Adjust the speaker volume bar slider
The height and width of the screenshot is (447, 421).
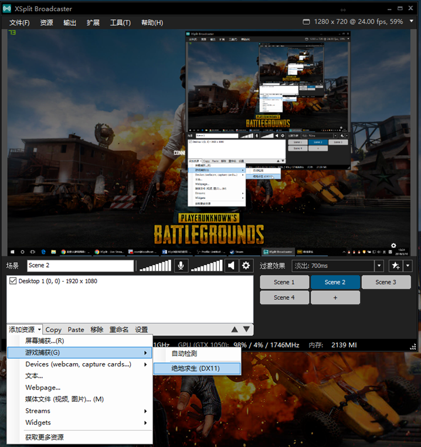[x=206, y=266]
